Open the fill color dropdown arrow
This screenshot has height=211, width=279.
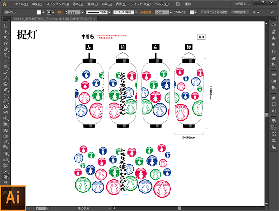point(43,13)
